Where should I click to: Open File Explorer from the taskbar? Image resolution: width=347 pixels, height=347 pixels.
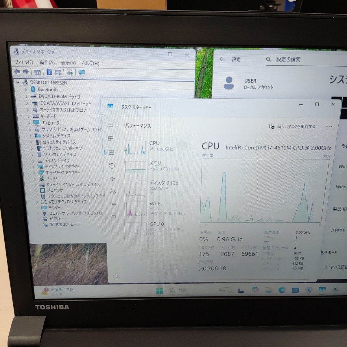(x=269, y=290)
